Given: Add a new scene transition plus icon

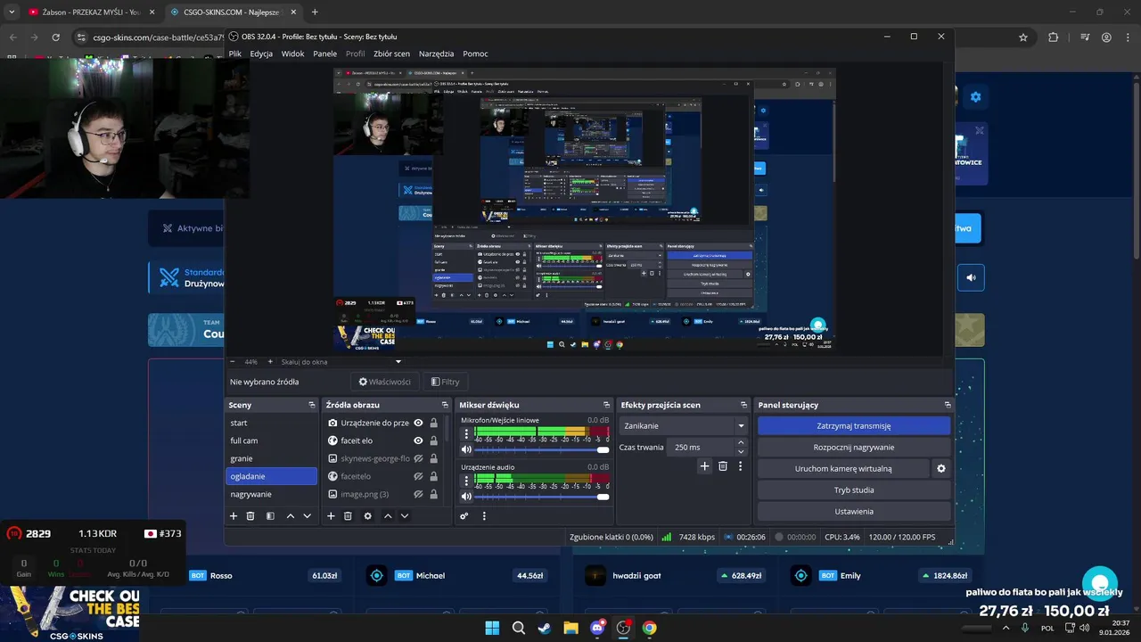Looking at the screenshot, I should [x=704, y=465].
